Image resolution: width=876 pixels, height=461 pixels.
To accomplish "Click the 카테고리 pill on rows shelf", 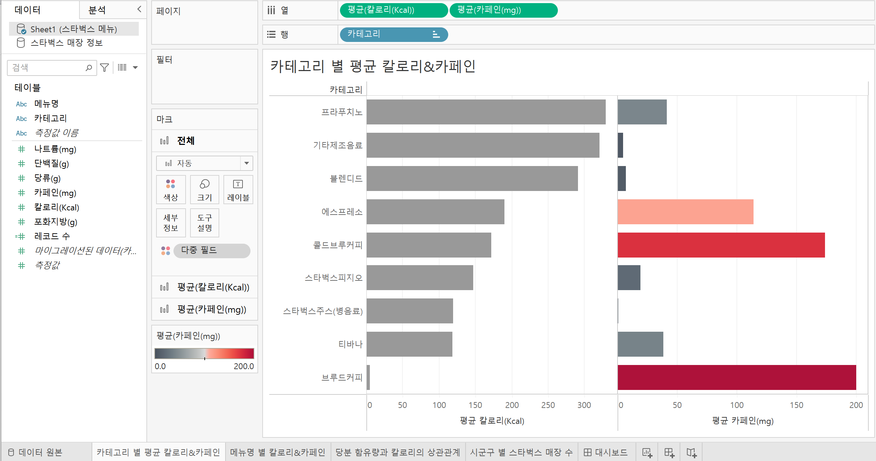I will (394, 34).
